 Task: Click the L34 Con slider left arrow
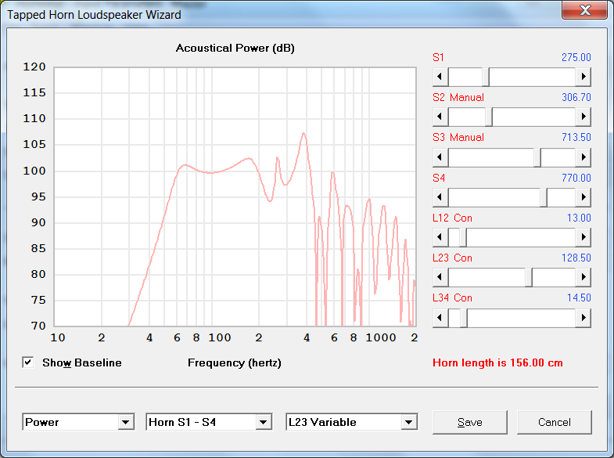pyautogui.click(x=440, y=318)
